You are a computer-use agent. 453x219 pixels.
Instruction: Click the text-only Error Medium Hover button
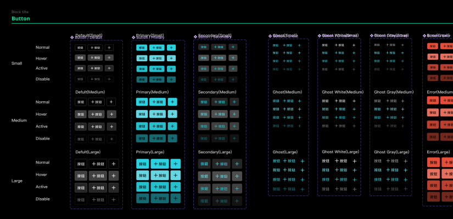433,112
